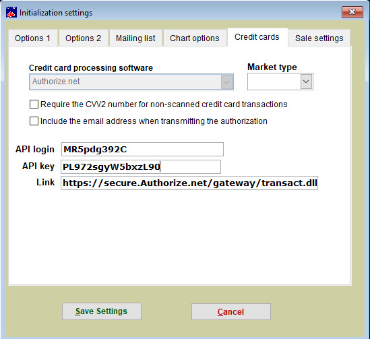Open the Options 2 tab
The image size is (370, 339).
click(84, 38)
